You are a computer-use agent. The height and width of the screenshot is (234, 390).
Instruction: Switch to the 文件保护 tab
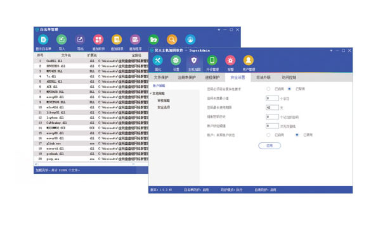pos(161,77)
